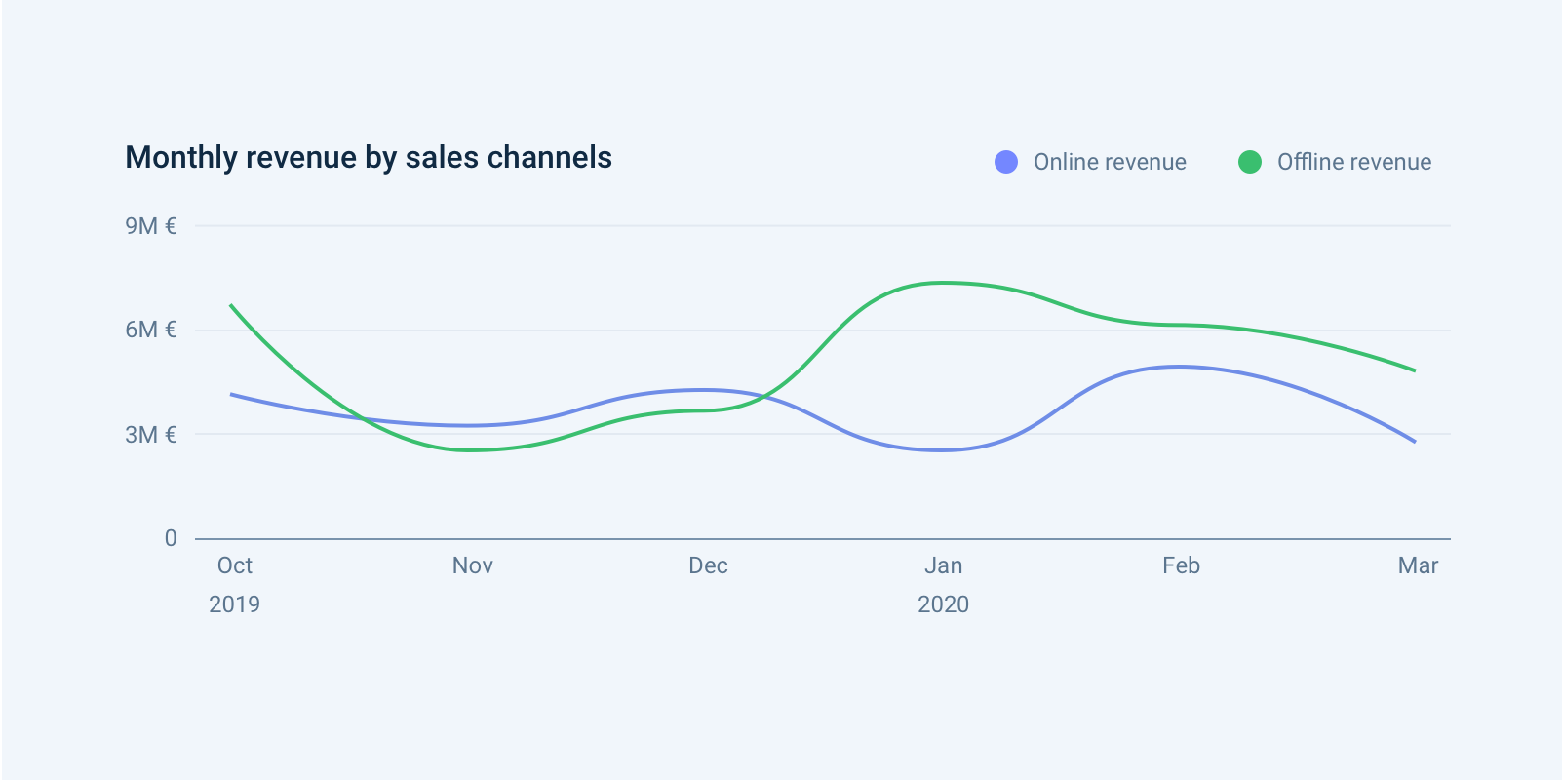Select the Mar label on x-axis
Screen dimensions: 1562x780
(1418, 565)
